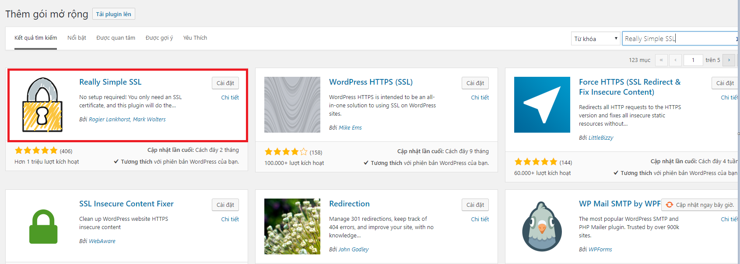Screen dimensions: 740x264
Task: Click the star rating of Really Simple SSL
Action: [36, 151]
